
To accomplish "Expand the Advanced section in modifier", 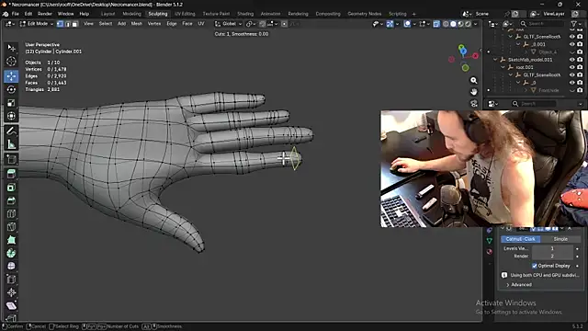I will point(519,284).
